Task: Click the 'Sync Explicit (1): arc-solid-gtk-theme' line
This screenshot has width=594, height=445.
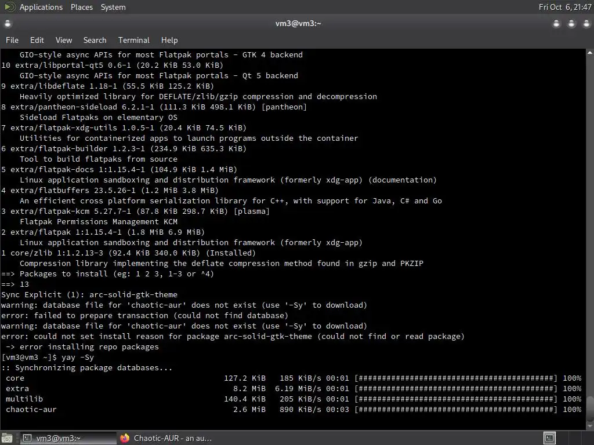Action: (89, 294)
